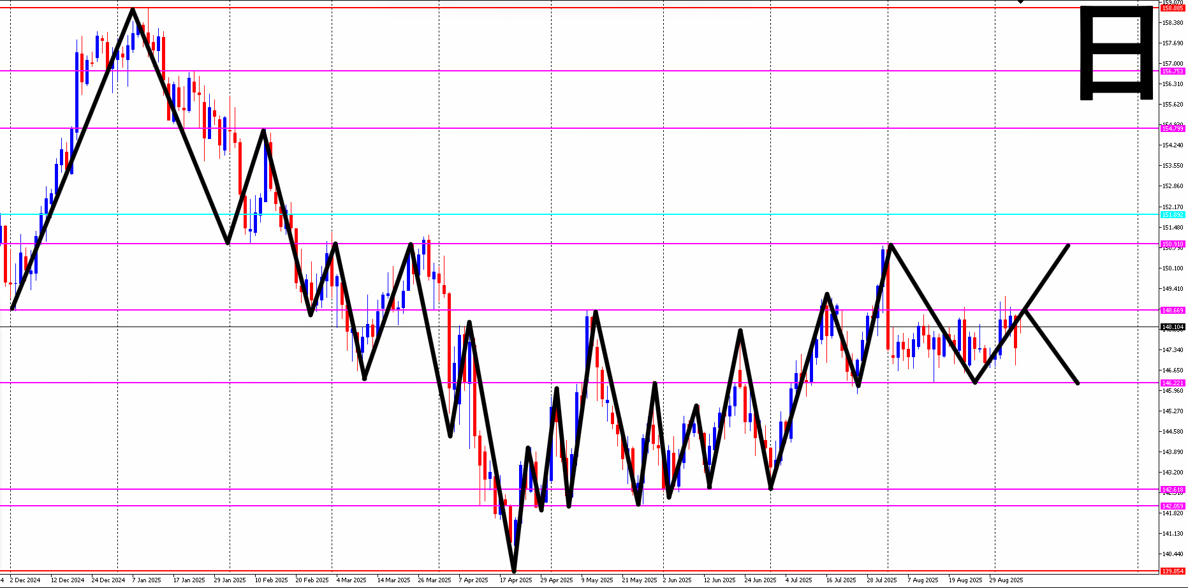1188x588 pixels.
Task: Select the 149.410 price scale value
Action: pyautogui.click(x=1173, y=289)
